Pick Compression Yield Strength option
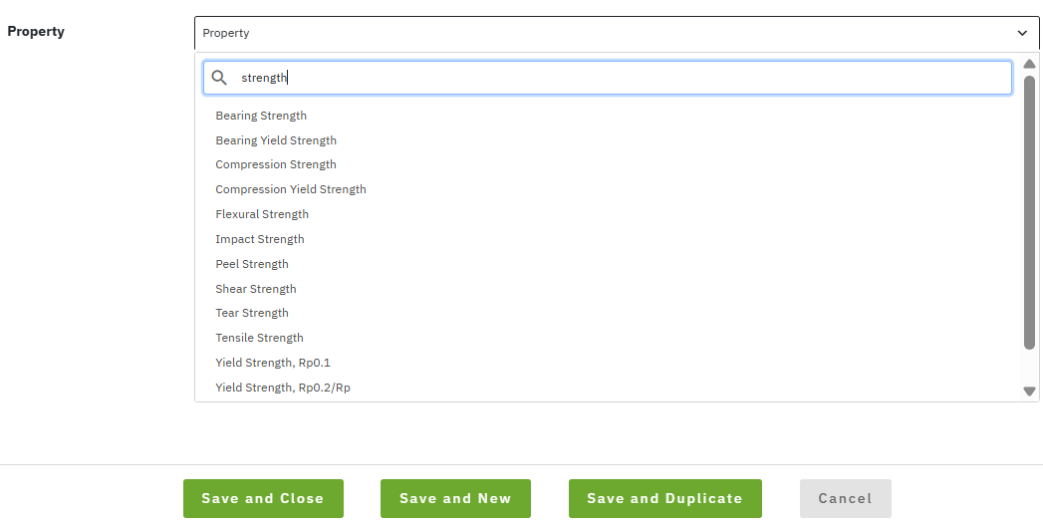 [291, 189]
